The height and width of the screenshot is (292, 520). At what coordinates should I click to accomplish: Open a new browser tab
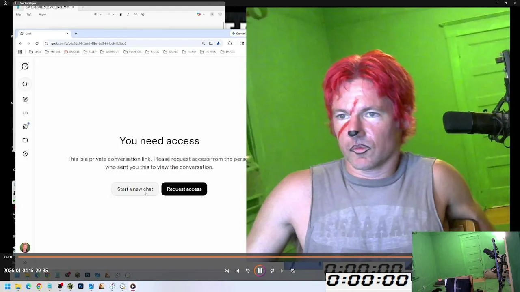pyautogui.click(x=76, y=34)
